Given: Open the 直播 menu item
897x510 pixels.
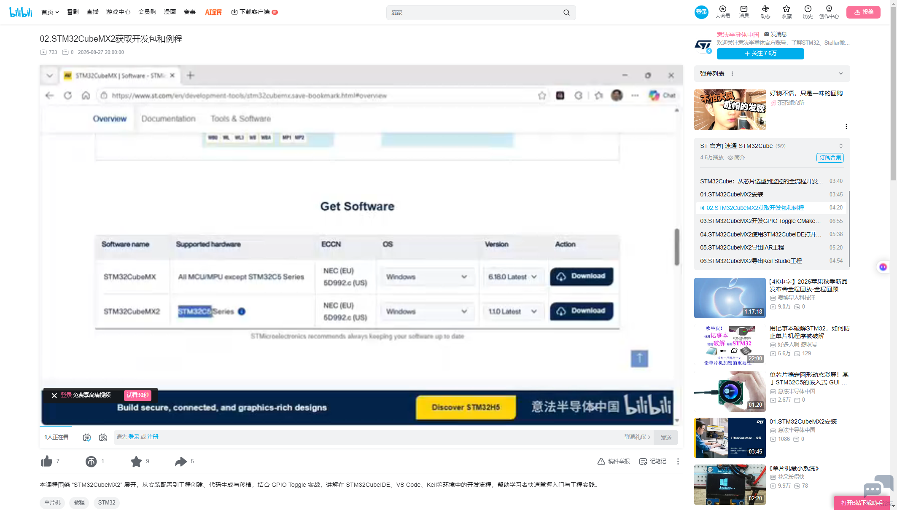Looking at the screenshot, I should [x=92, y=12].
